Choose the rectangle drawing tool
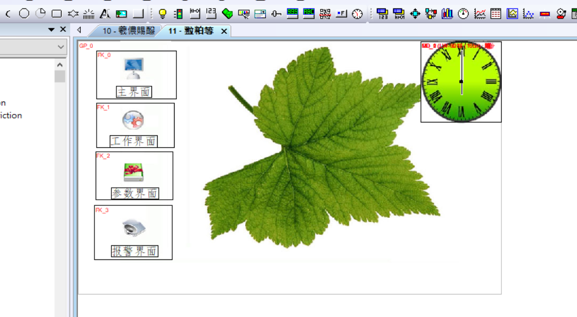The image size is (577, 317). click(57, 14)
